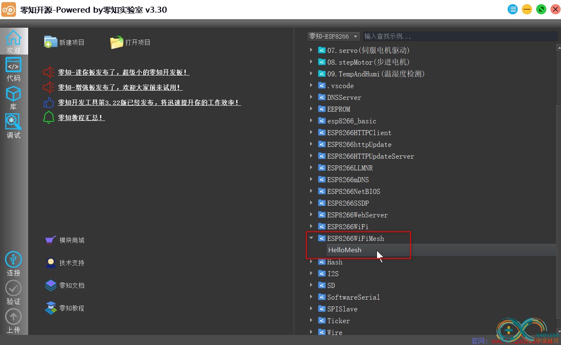Select the ESP8266WiFi tree item

click(348, 226)
